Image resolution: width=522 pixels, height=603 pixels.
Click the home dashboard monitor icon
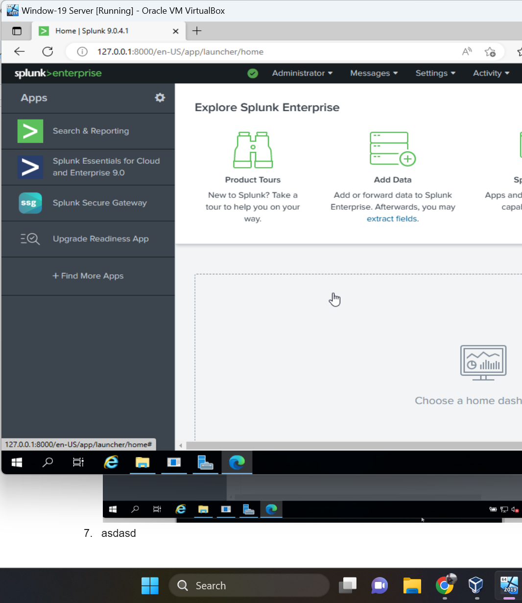pos(483,362)
